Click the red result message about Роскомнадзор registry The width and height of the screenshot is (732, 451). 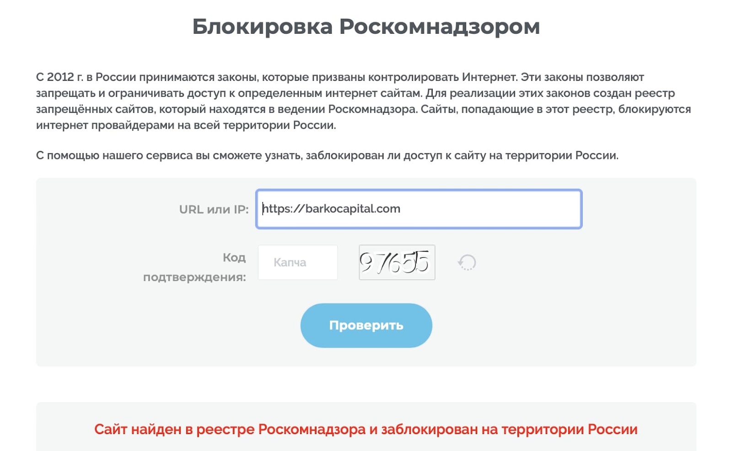tap(366, 430)
